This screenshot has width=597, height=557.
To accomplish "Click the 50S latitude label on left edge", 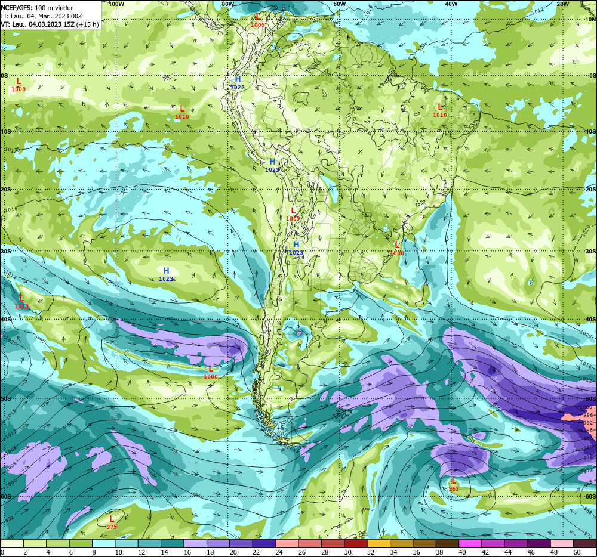I will pyautogui.click(x=6, y=399).
